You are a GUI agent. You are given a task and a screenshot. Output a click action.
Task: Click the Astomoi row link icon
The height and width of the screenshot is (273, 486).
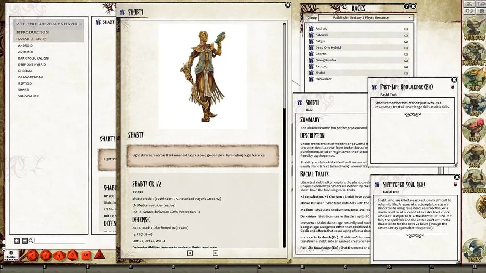[311, 35]
